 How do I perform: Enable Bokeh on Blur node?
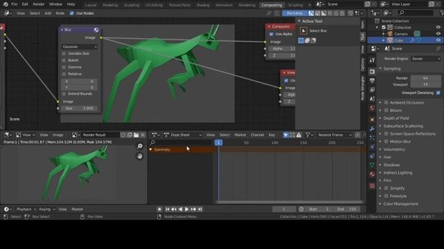point(64,60)
